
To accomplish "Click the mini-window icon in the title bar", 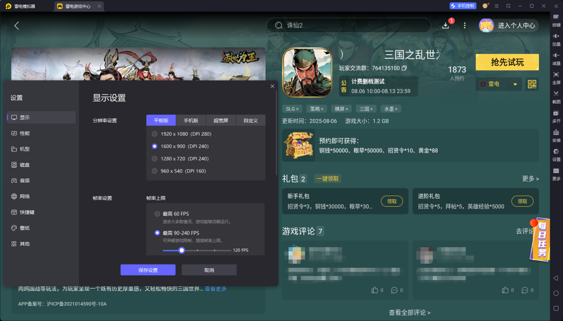I will pyautogui.click(x=508, y=6).
